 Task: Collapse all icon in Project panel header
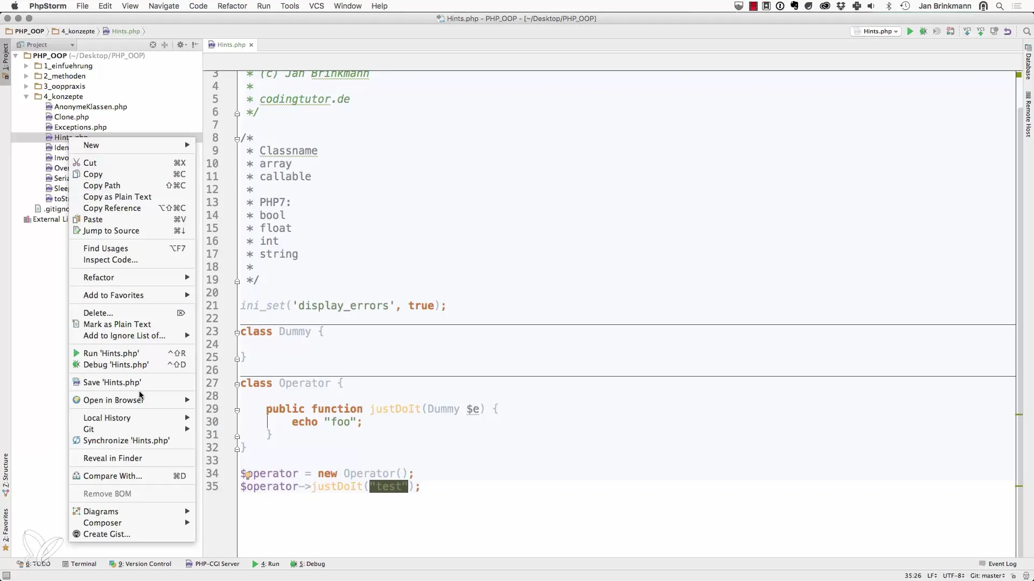point(165,45)
